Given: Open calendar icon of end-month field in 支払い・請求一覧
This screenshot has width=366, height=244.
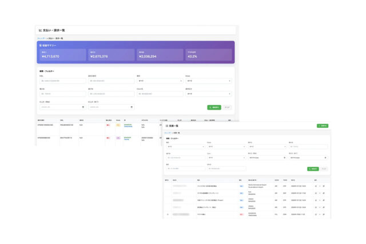Looking at the screenshot, I should 132,107.
